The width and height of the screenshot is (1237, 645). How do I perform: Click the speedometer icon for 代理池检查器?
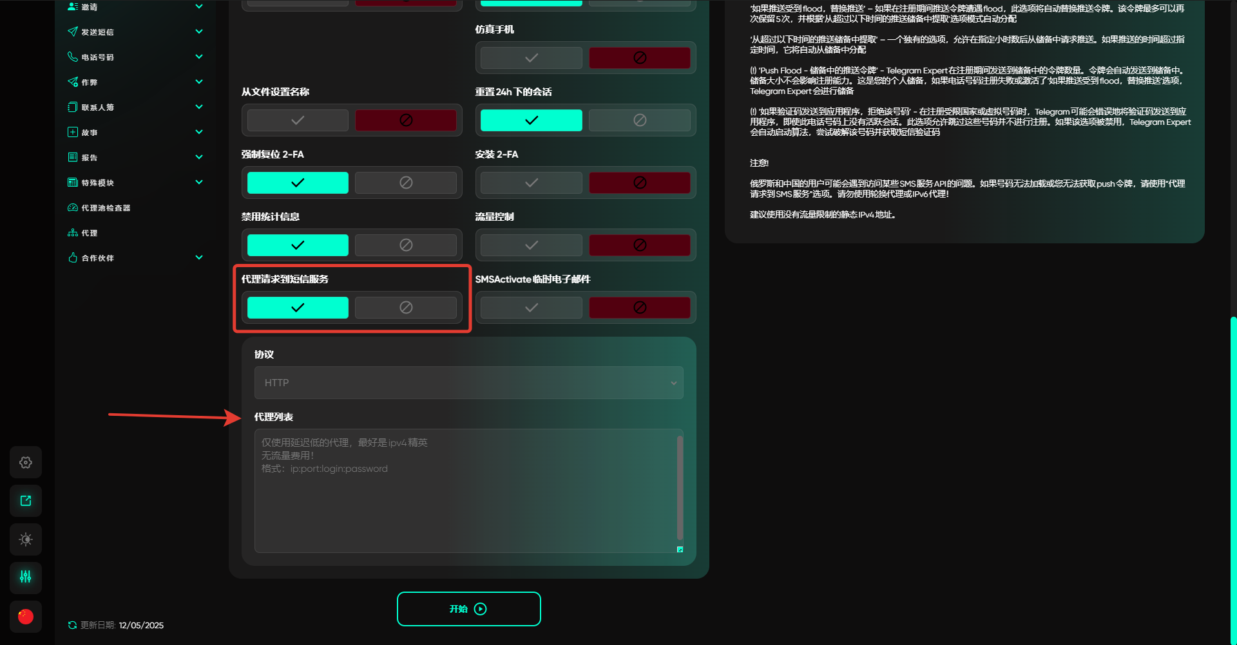[x=73, y=208]
